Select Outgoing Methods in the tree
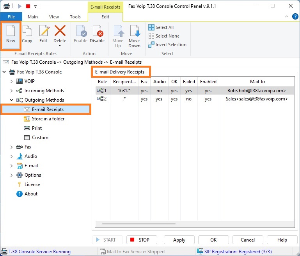Image resolution: width=300 pixels, height=256 pixels. pos(44,100)
